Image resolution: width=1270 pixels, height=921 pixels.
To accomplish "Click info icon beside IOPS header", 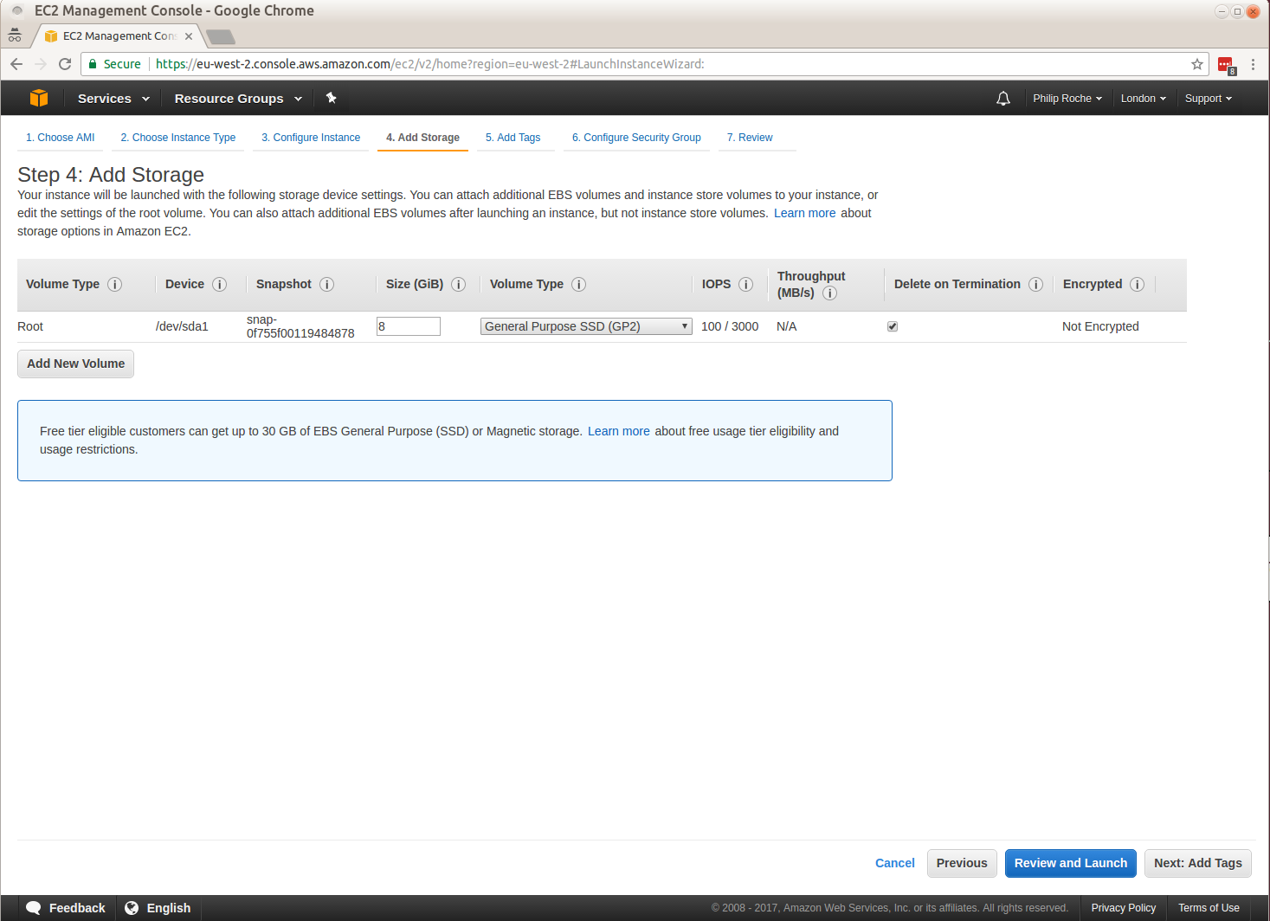I will click(x=746, y=285).
